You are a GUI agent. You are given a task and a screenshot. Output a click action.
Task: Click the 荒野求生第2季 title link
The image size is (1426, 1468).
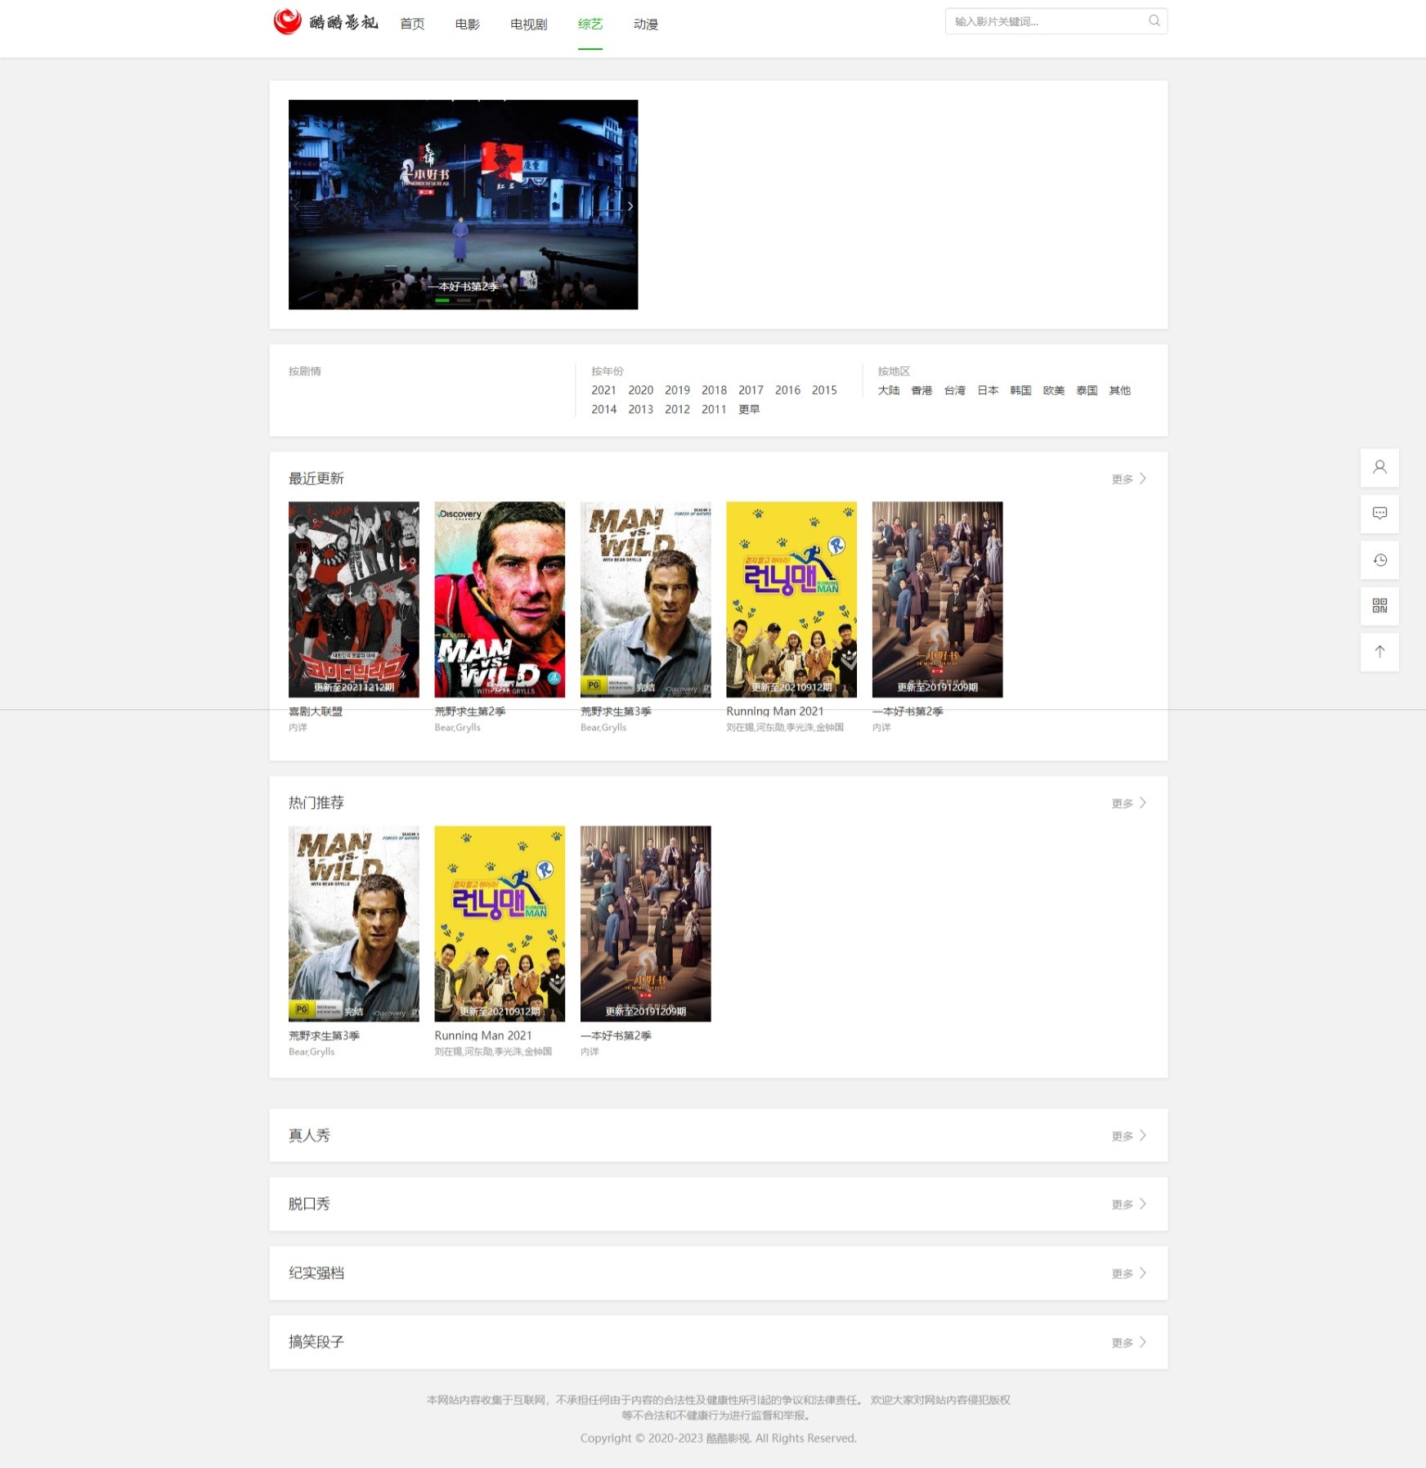click(x=470, y=712)
